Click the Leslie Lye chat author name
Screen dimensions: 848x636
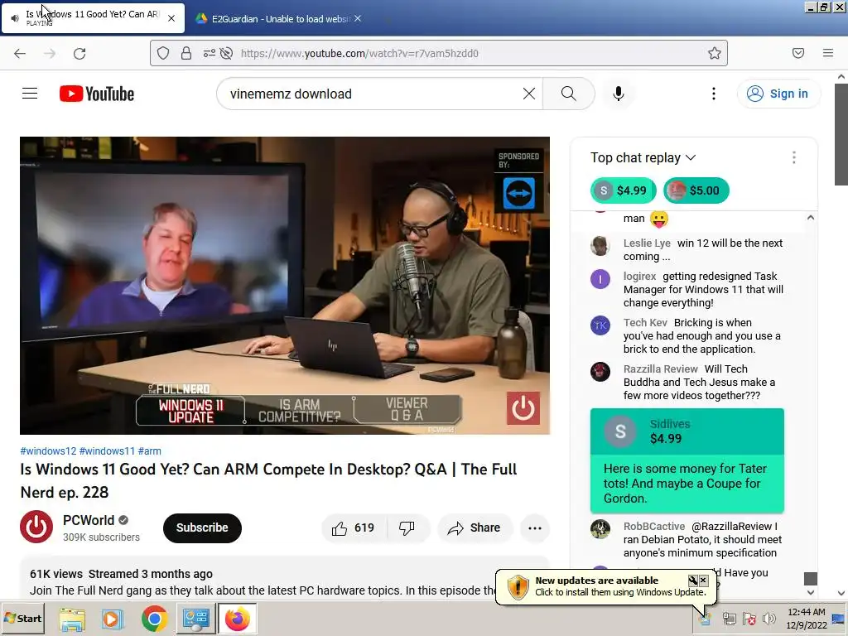(x=647, y=243)
